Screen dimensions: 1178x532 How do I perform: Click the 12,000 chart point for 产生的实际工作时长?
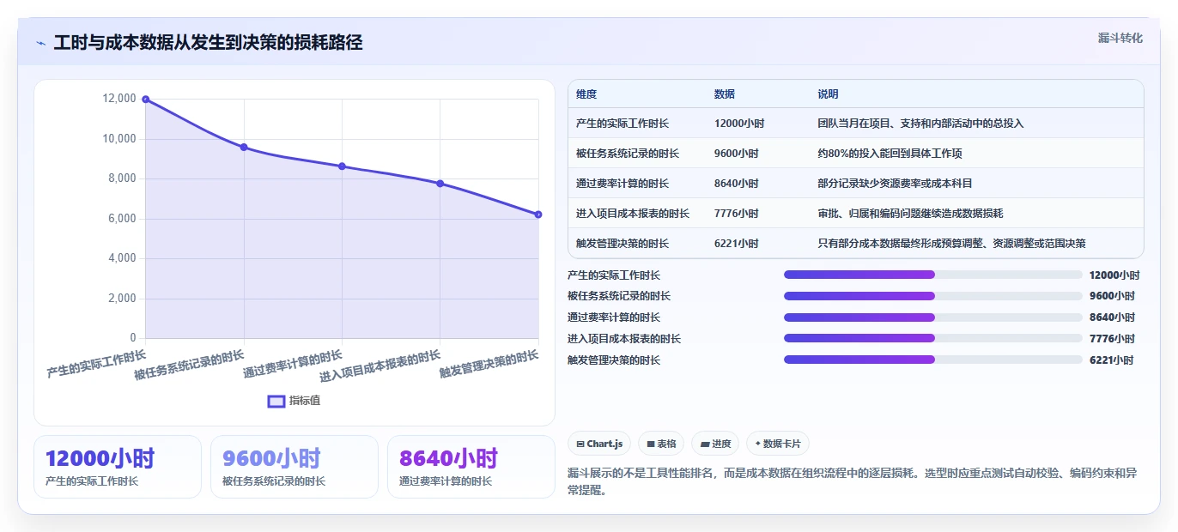point(146,100)
